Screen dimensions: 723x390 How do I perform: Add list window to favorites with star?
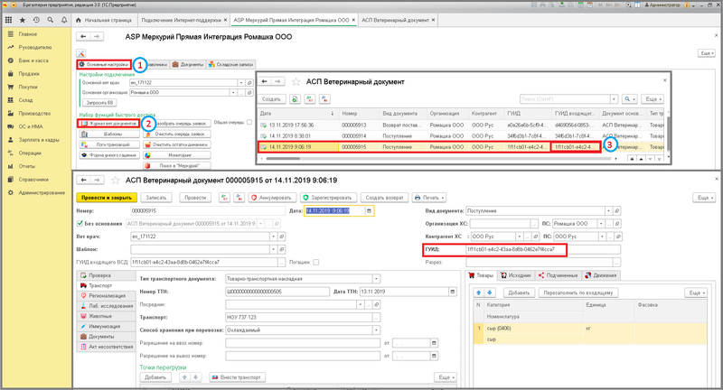(296, 82)
